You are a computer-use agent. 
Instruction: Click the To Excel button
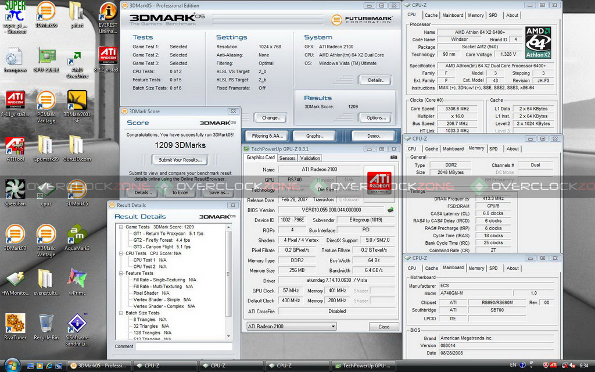coord(180,192)
